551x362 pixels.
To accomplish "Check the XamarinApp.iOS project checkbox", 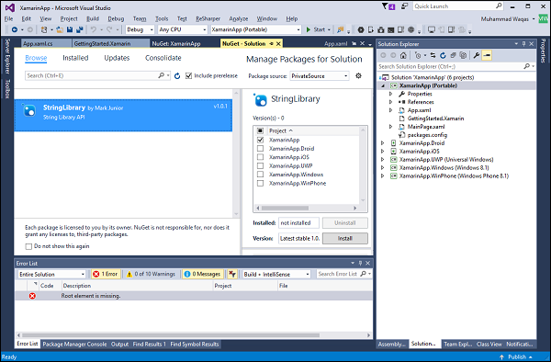I will [x=261, y=157].
